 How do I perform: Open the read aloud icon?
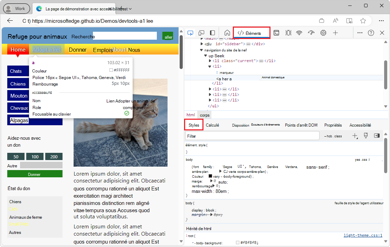click(x=335, y=21)
